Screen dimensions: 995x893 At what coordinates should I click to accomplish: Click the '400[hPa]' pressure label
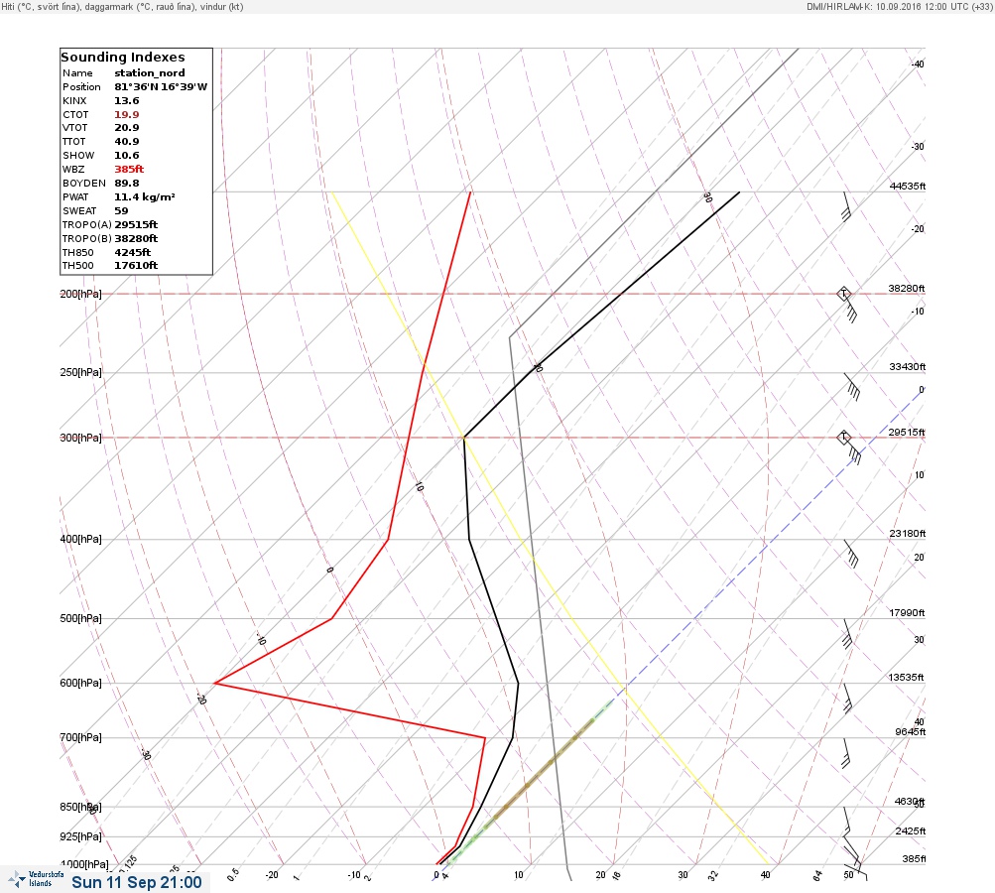(80, 539)
